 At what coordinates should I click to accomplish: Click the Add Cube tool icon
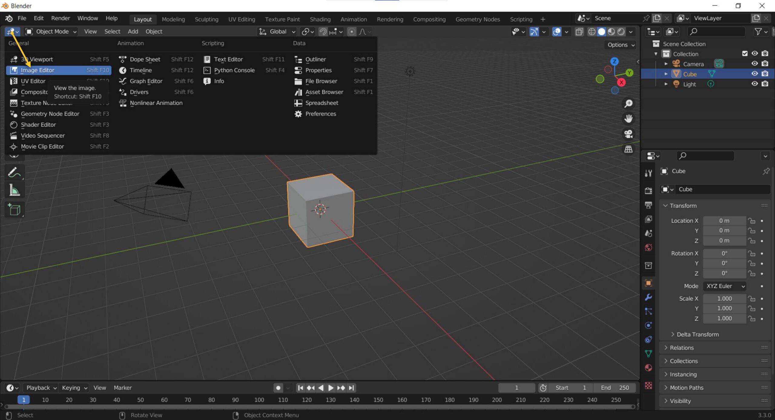click(x=14, y=209)
